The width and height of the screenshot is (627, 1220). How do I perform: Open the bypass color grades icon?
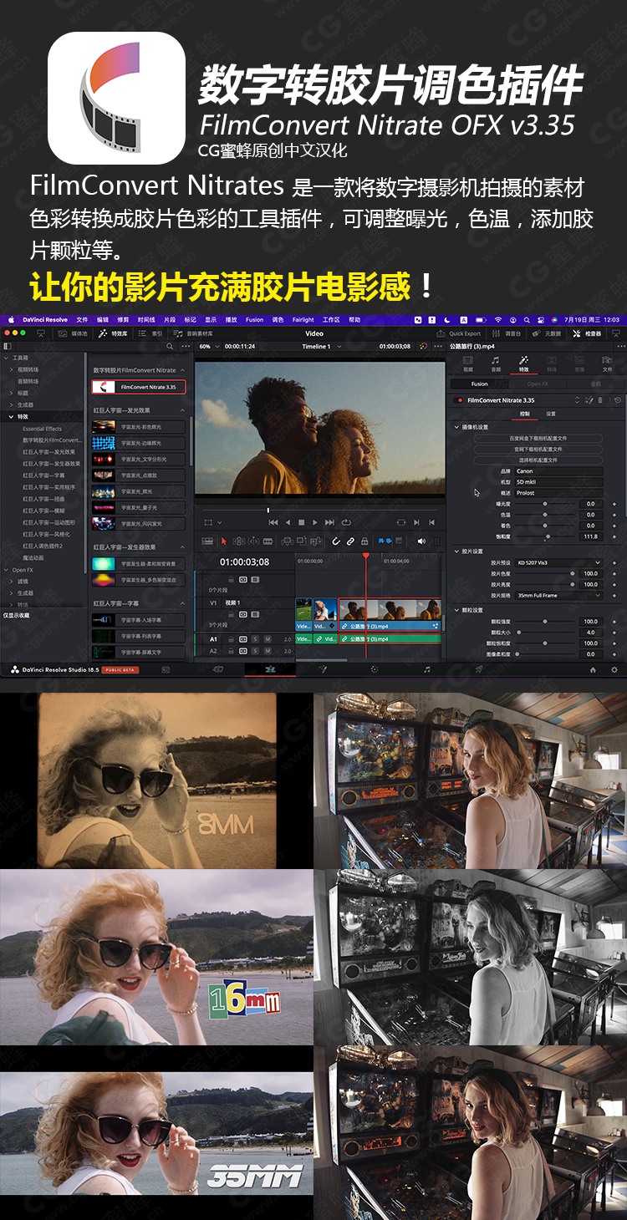click(423, 346)
